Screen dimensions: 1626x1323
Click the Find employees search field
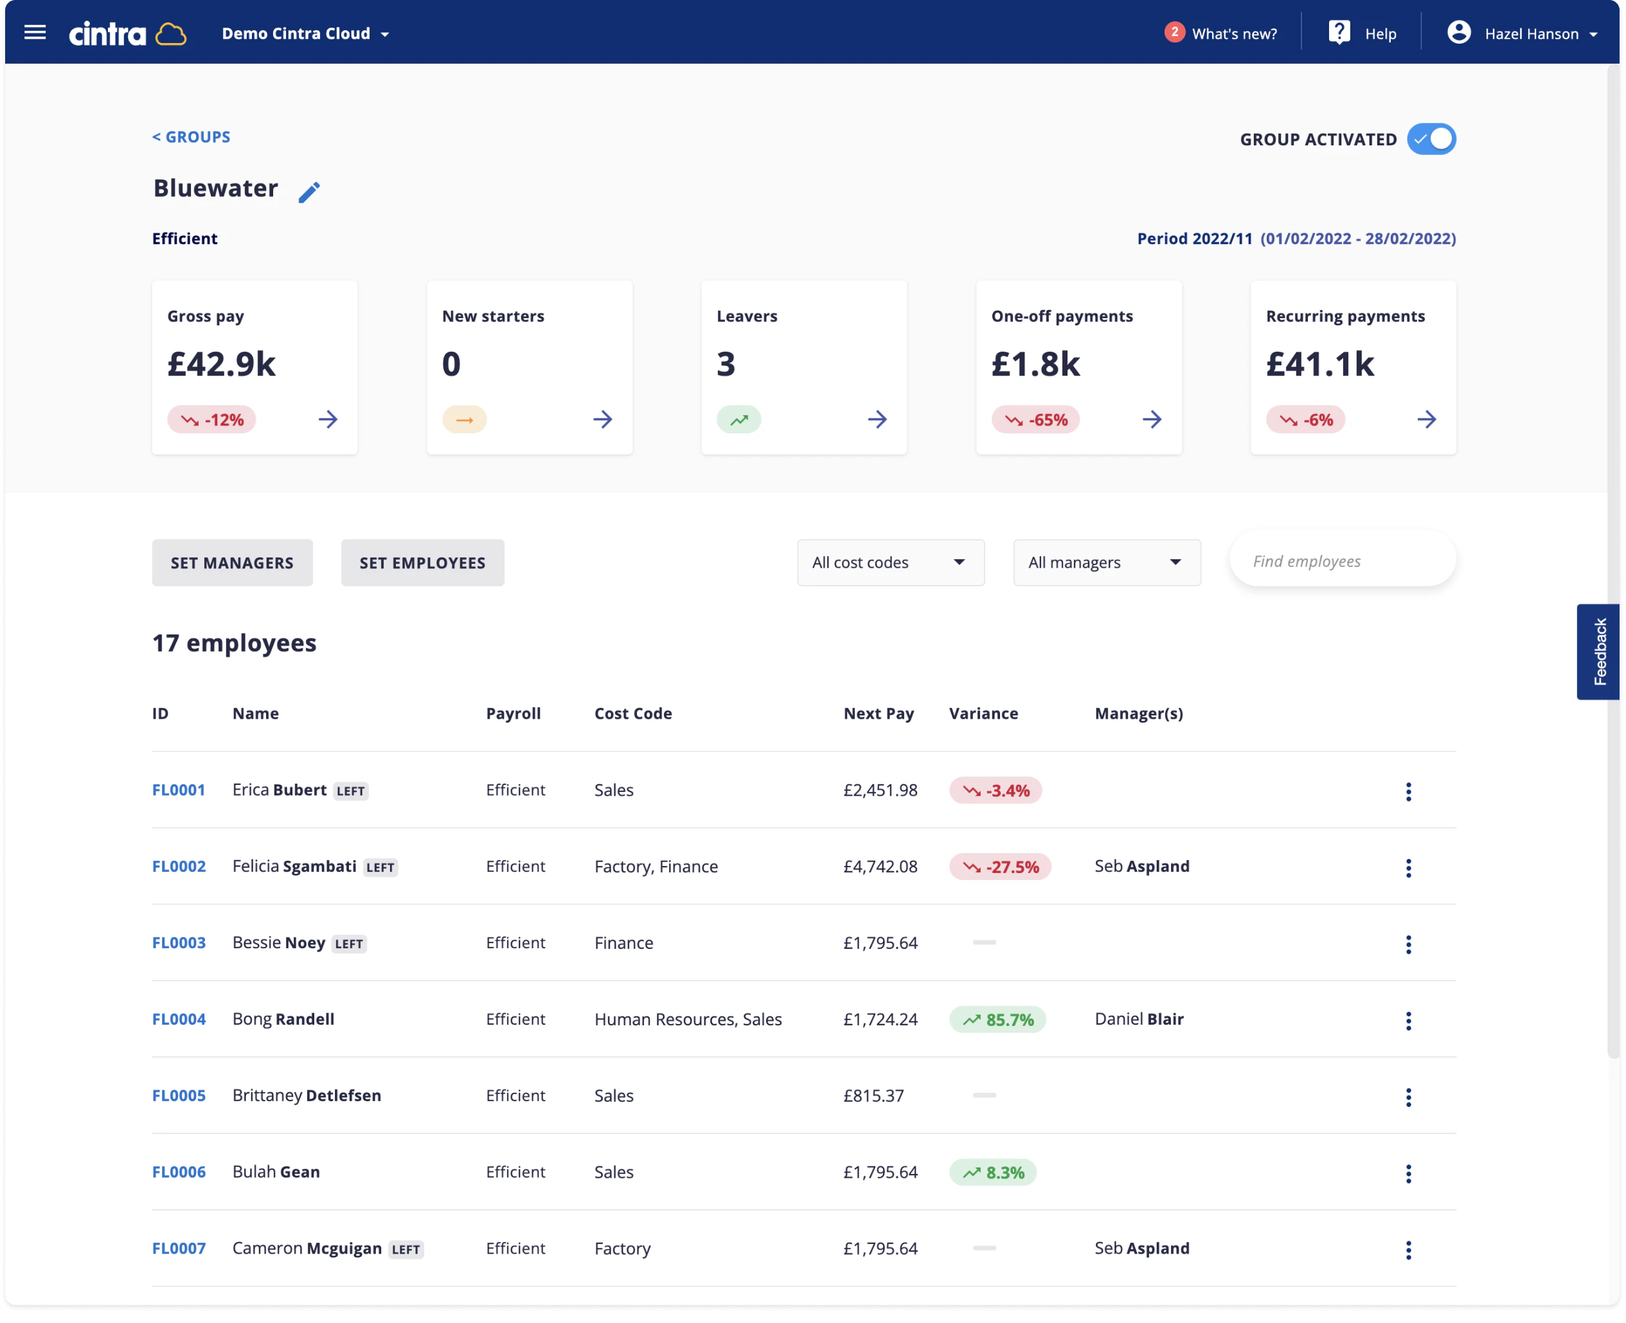click(1342, 561)
